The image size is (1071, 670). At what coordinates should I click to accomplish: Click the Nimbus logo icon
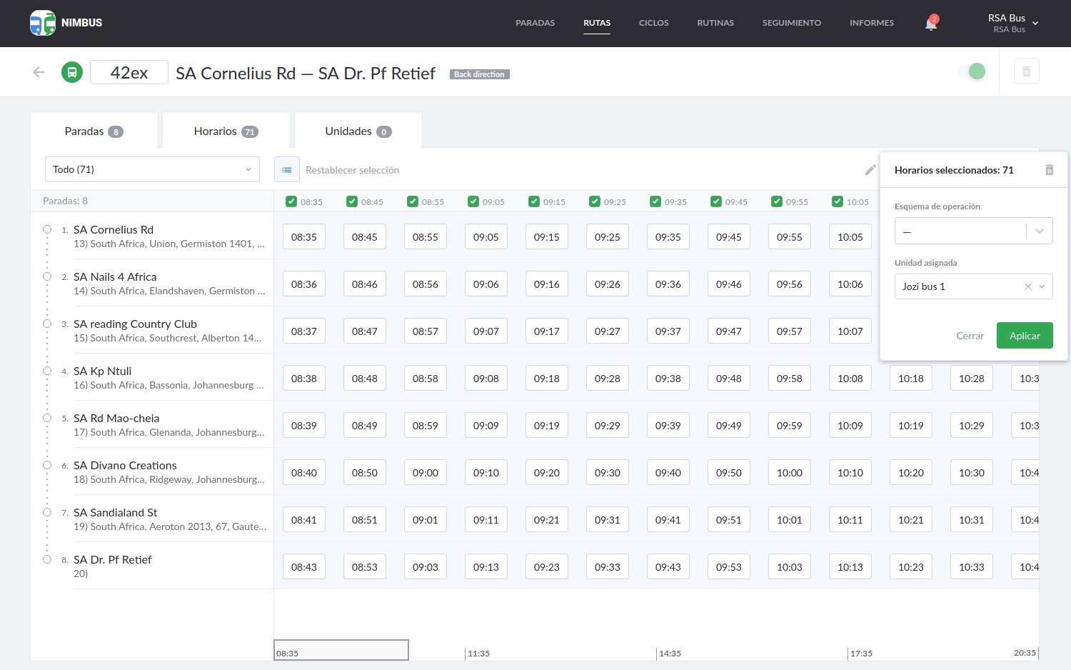click(x=43, y=23)
